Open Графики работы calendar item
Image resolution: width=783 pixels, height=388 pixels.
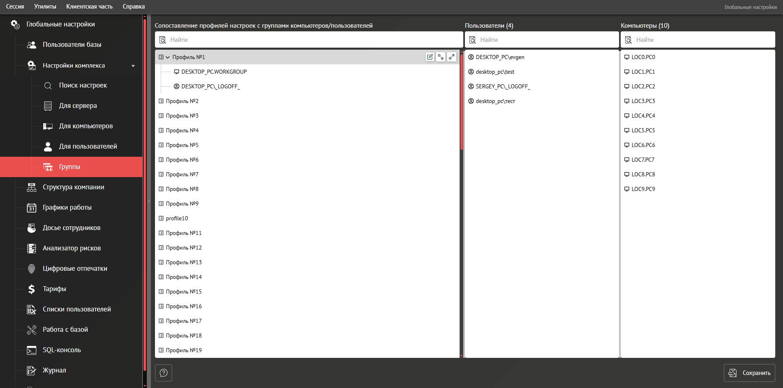[x=67, y=208]
